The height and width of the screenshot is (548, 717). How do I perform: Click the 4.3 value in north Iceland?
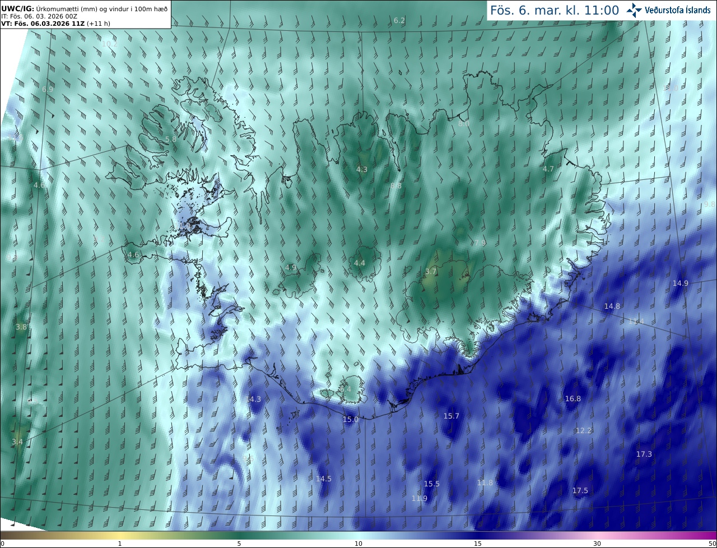pos(362,169)
